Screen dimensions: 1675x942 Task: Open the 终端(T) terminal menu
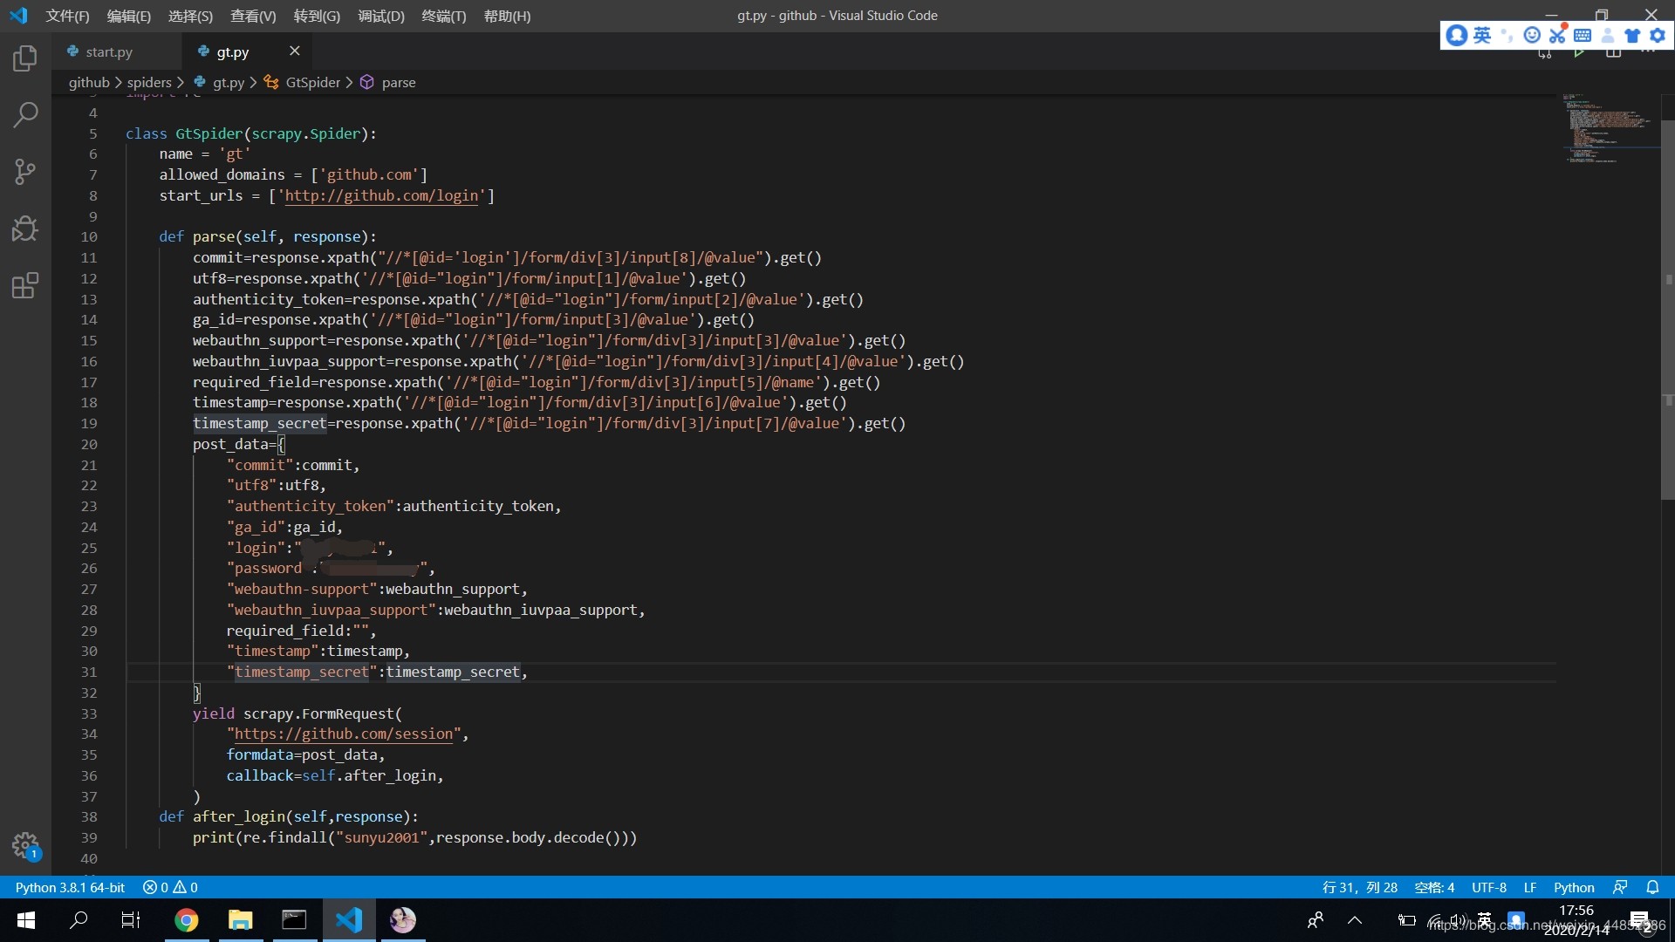(x=443, y=16)
